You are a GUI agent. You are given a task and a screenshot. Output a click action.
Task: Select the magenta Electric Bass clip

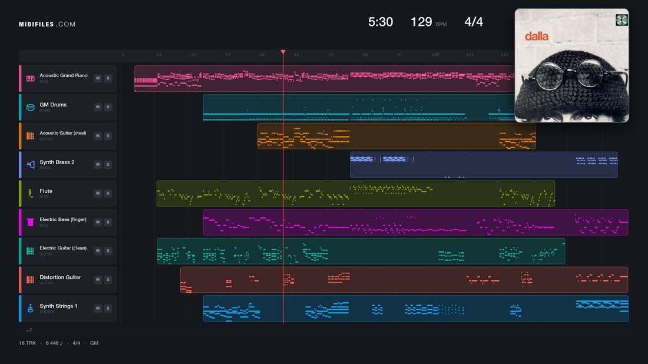click(x=415, y=222)
